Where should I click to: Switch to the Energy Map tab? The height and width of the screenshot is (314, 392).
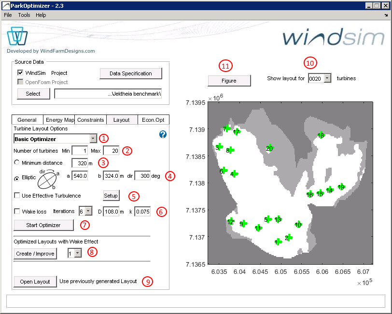[x=60, y=120]
